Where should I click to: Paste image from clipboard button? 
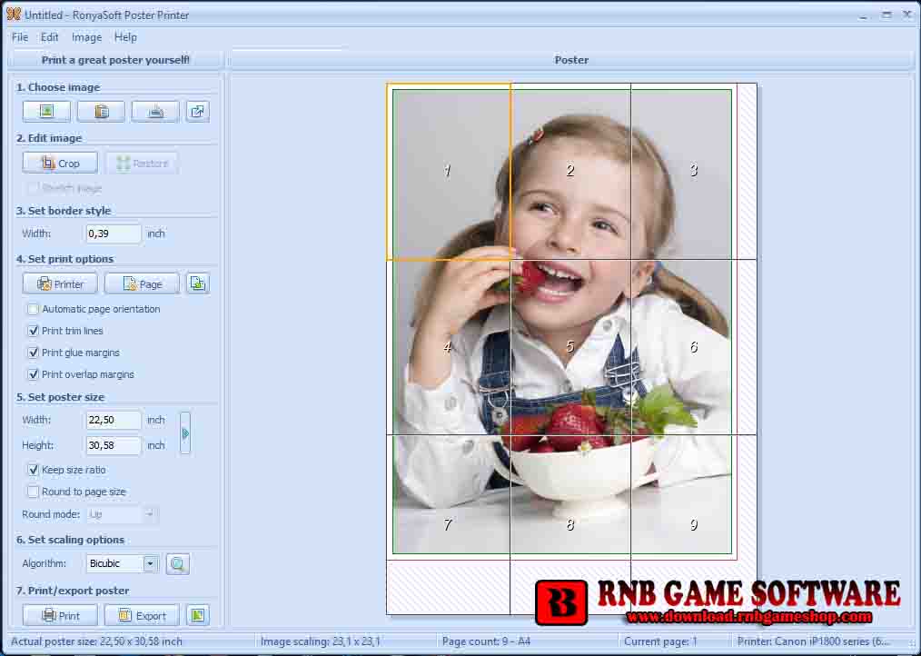tap(101, 111)
